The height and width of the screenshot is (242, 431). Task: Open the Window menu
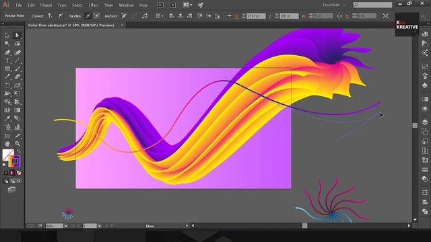[126, 5]
